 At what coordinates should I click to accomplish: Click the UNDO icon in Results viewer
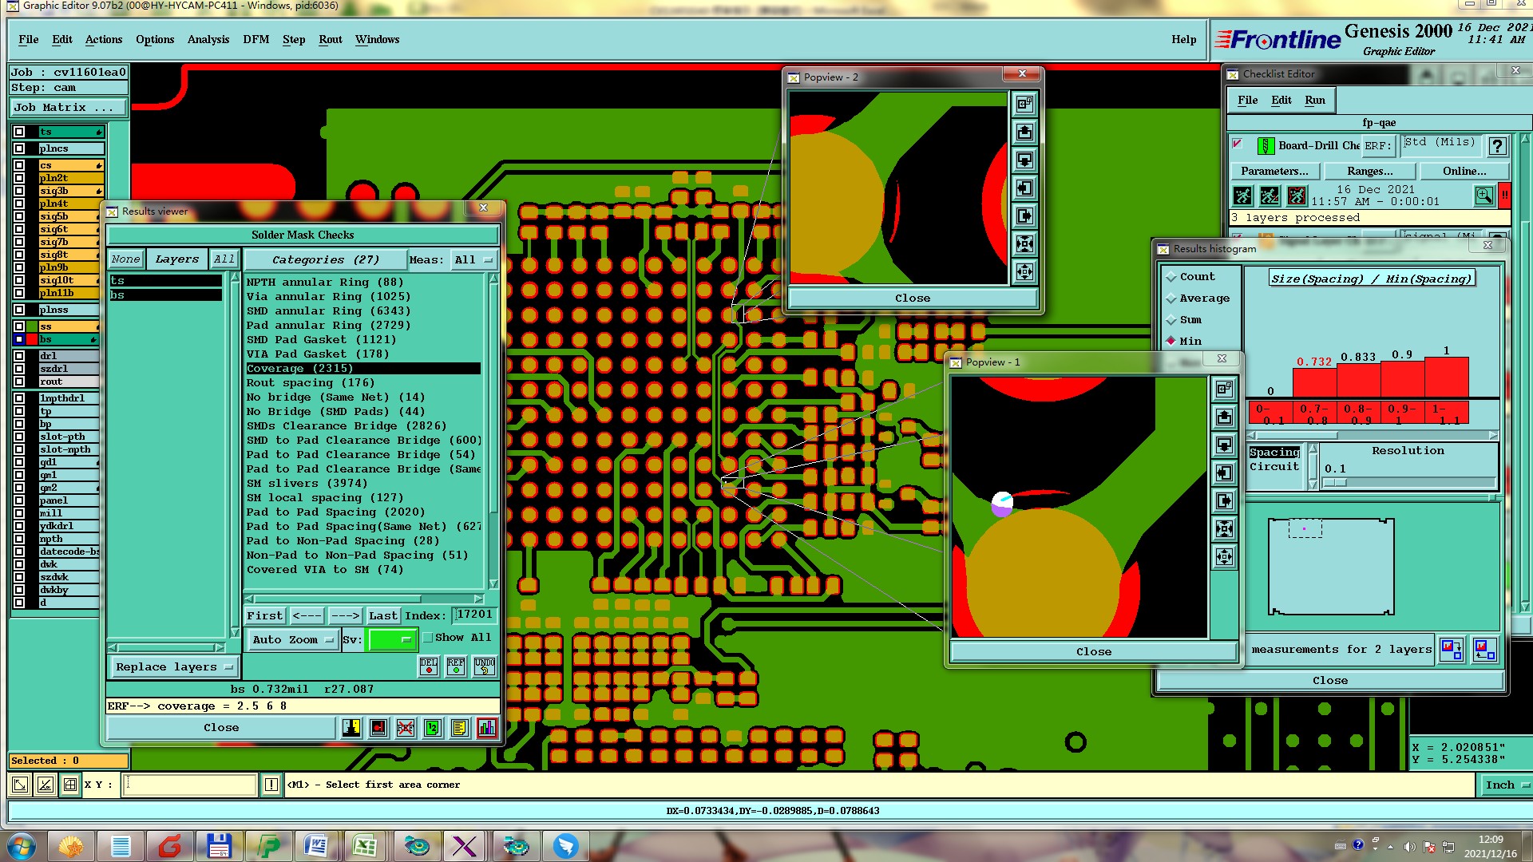pos(485,666)
